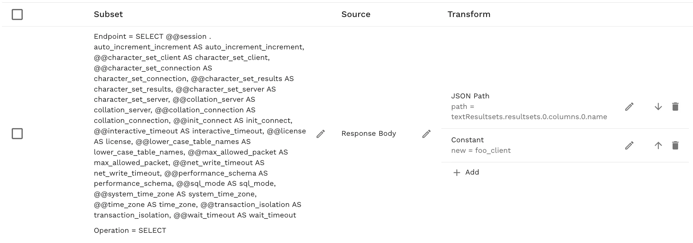Image resolution: width=693 pixels, height=243 pixels.
Task: Select the textResultsets JSON path value
Action: (530, 116)
